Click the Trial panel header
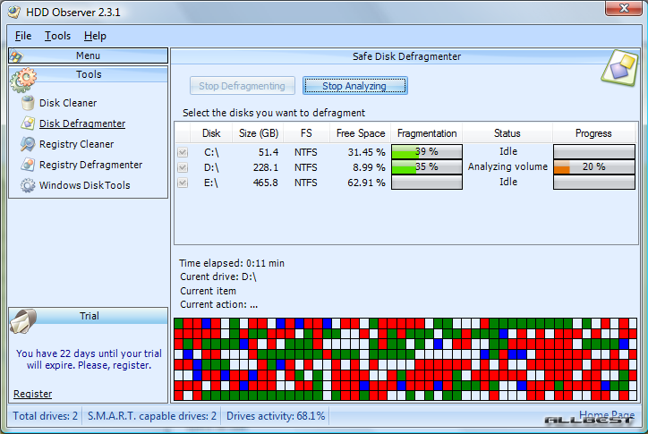Screen dimensions: 648x434 [89, 316]
